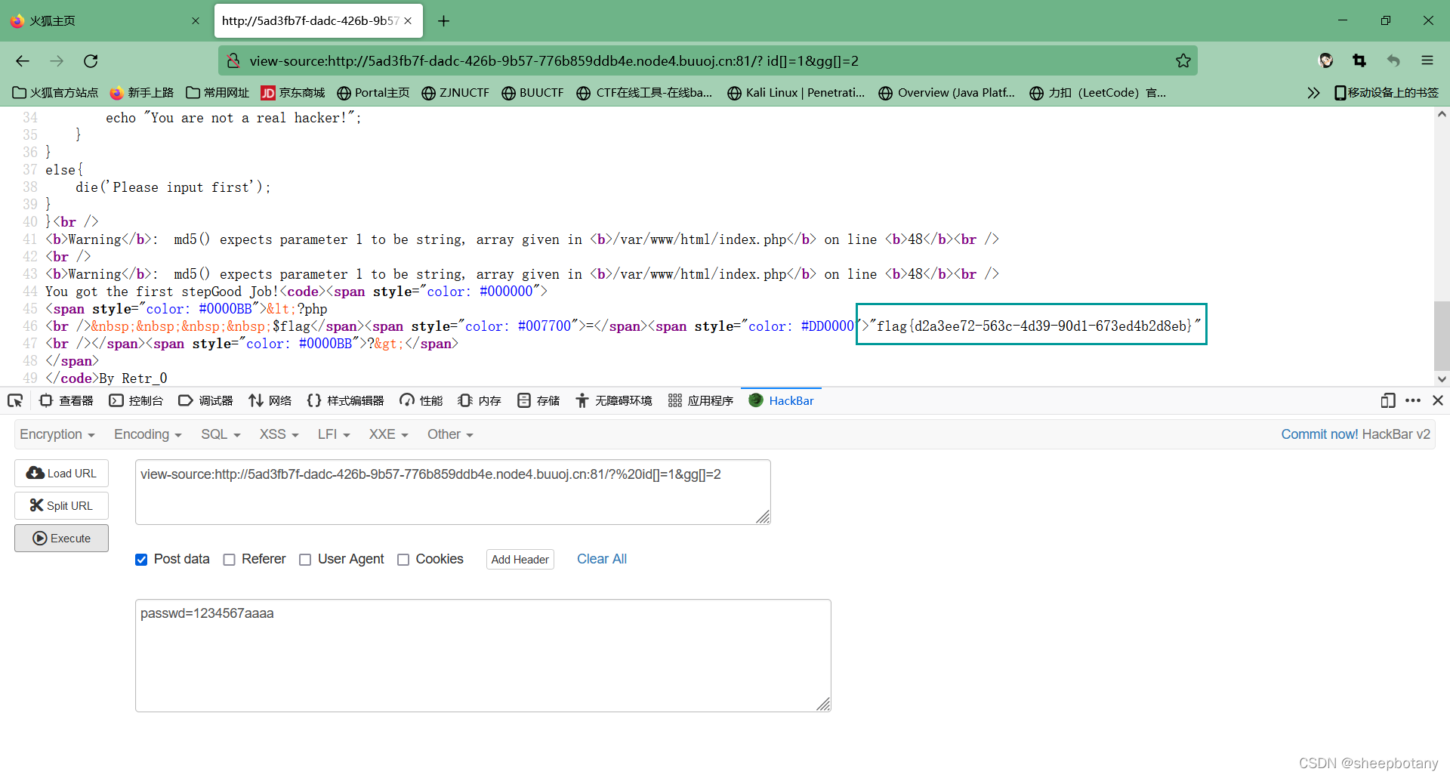Bookmark this page with the star icon
The image size is (1450, 778).
click(x=1183, y=61)
